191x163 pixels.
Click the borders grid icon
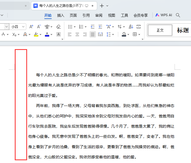[135, 34]
